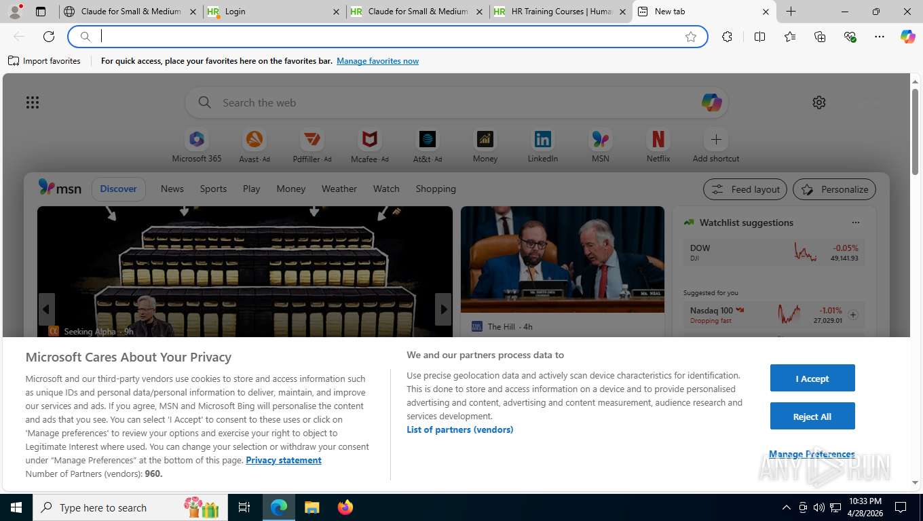Open Watchlist suggestions more options ellipsis
923x521 pixels.
click(x=856, y=223)
